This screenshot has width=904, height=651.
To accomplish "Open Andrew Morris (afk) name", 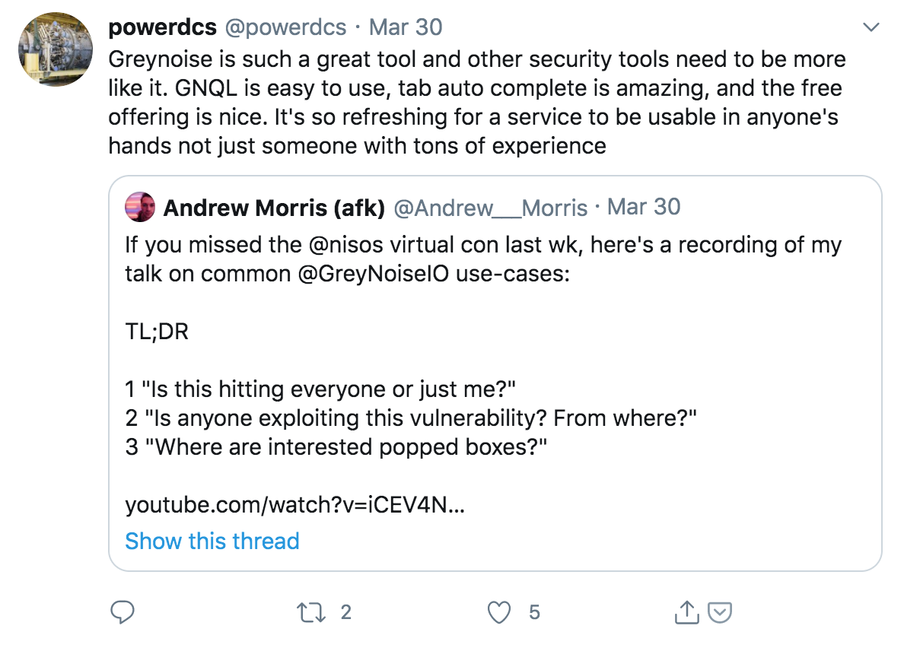I will (x=275, y=208).
